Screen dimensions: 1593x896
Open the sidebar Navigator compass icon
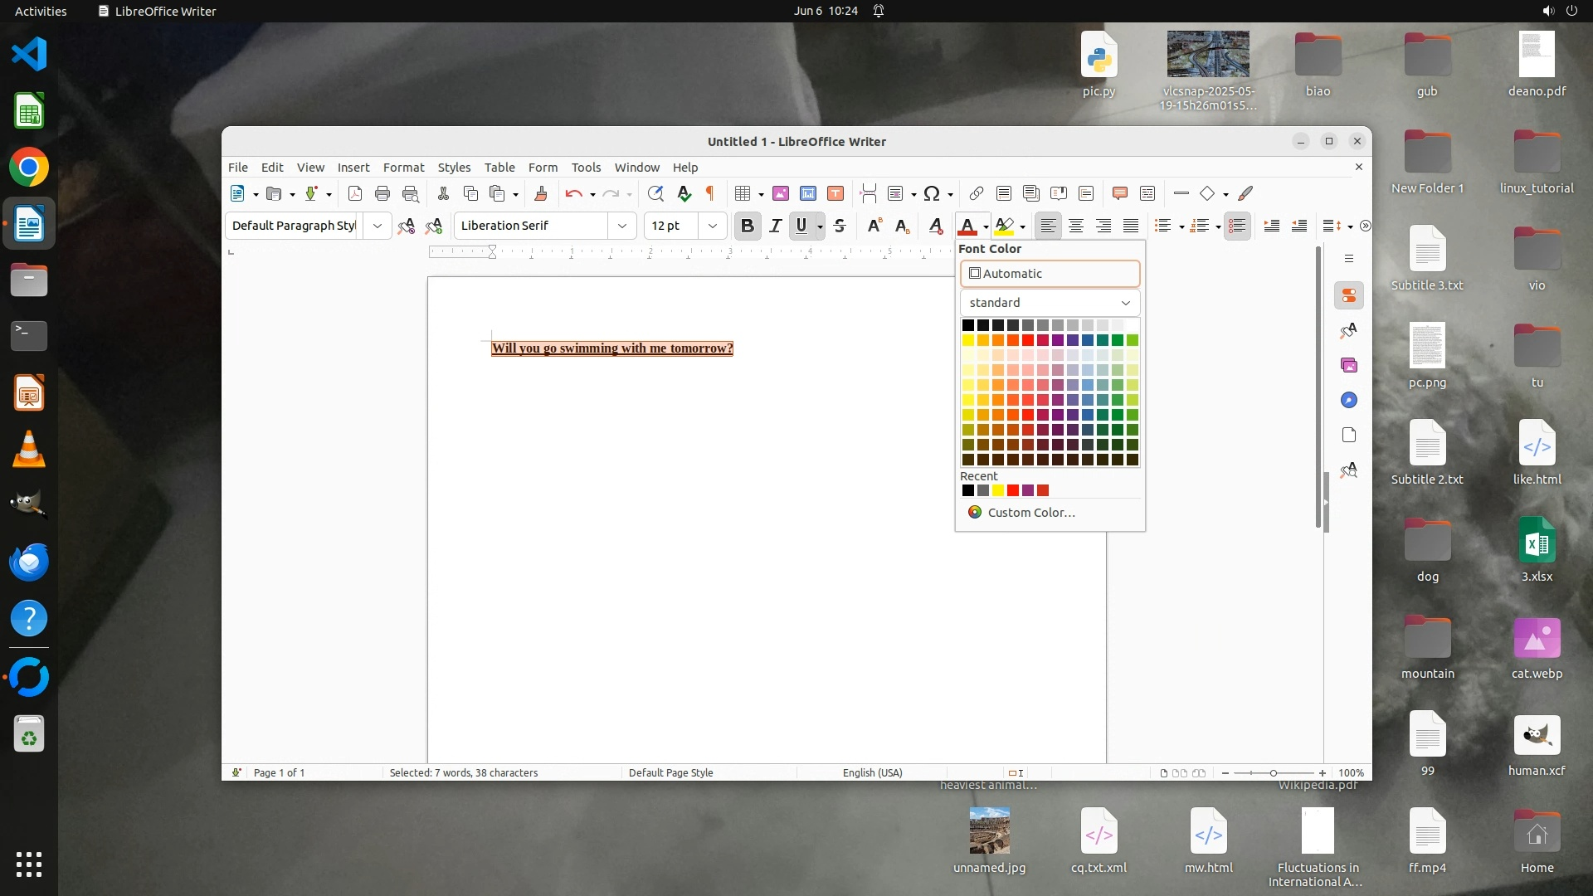[x=1349, y=401]
